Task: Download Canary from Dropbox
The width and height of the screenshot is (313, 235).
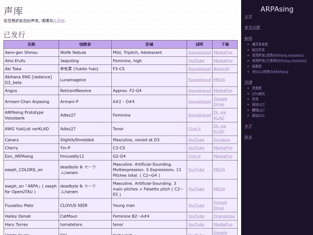Action: [221, 140]
